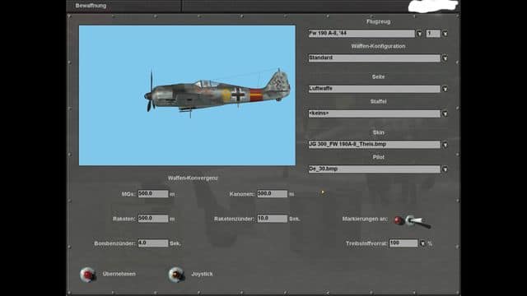Click the Fw 190 aircraft preview image
The height and width of the screenshot is (296, 527).
[187, 95]
